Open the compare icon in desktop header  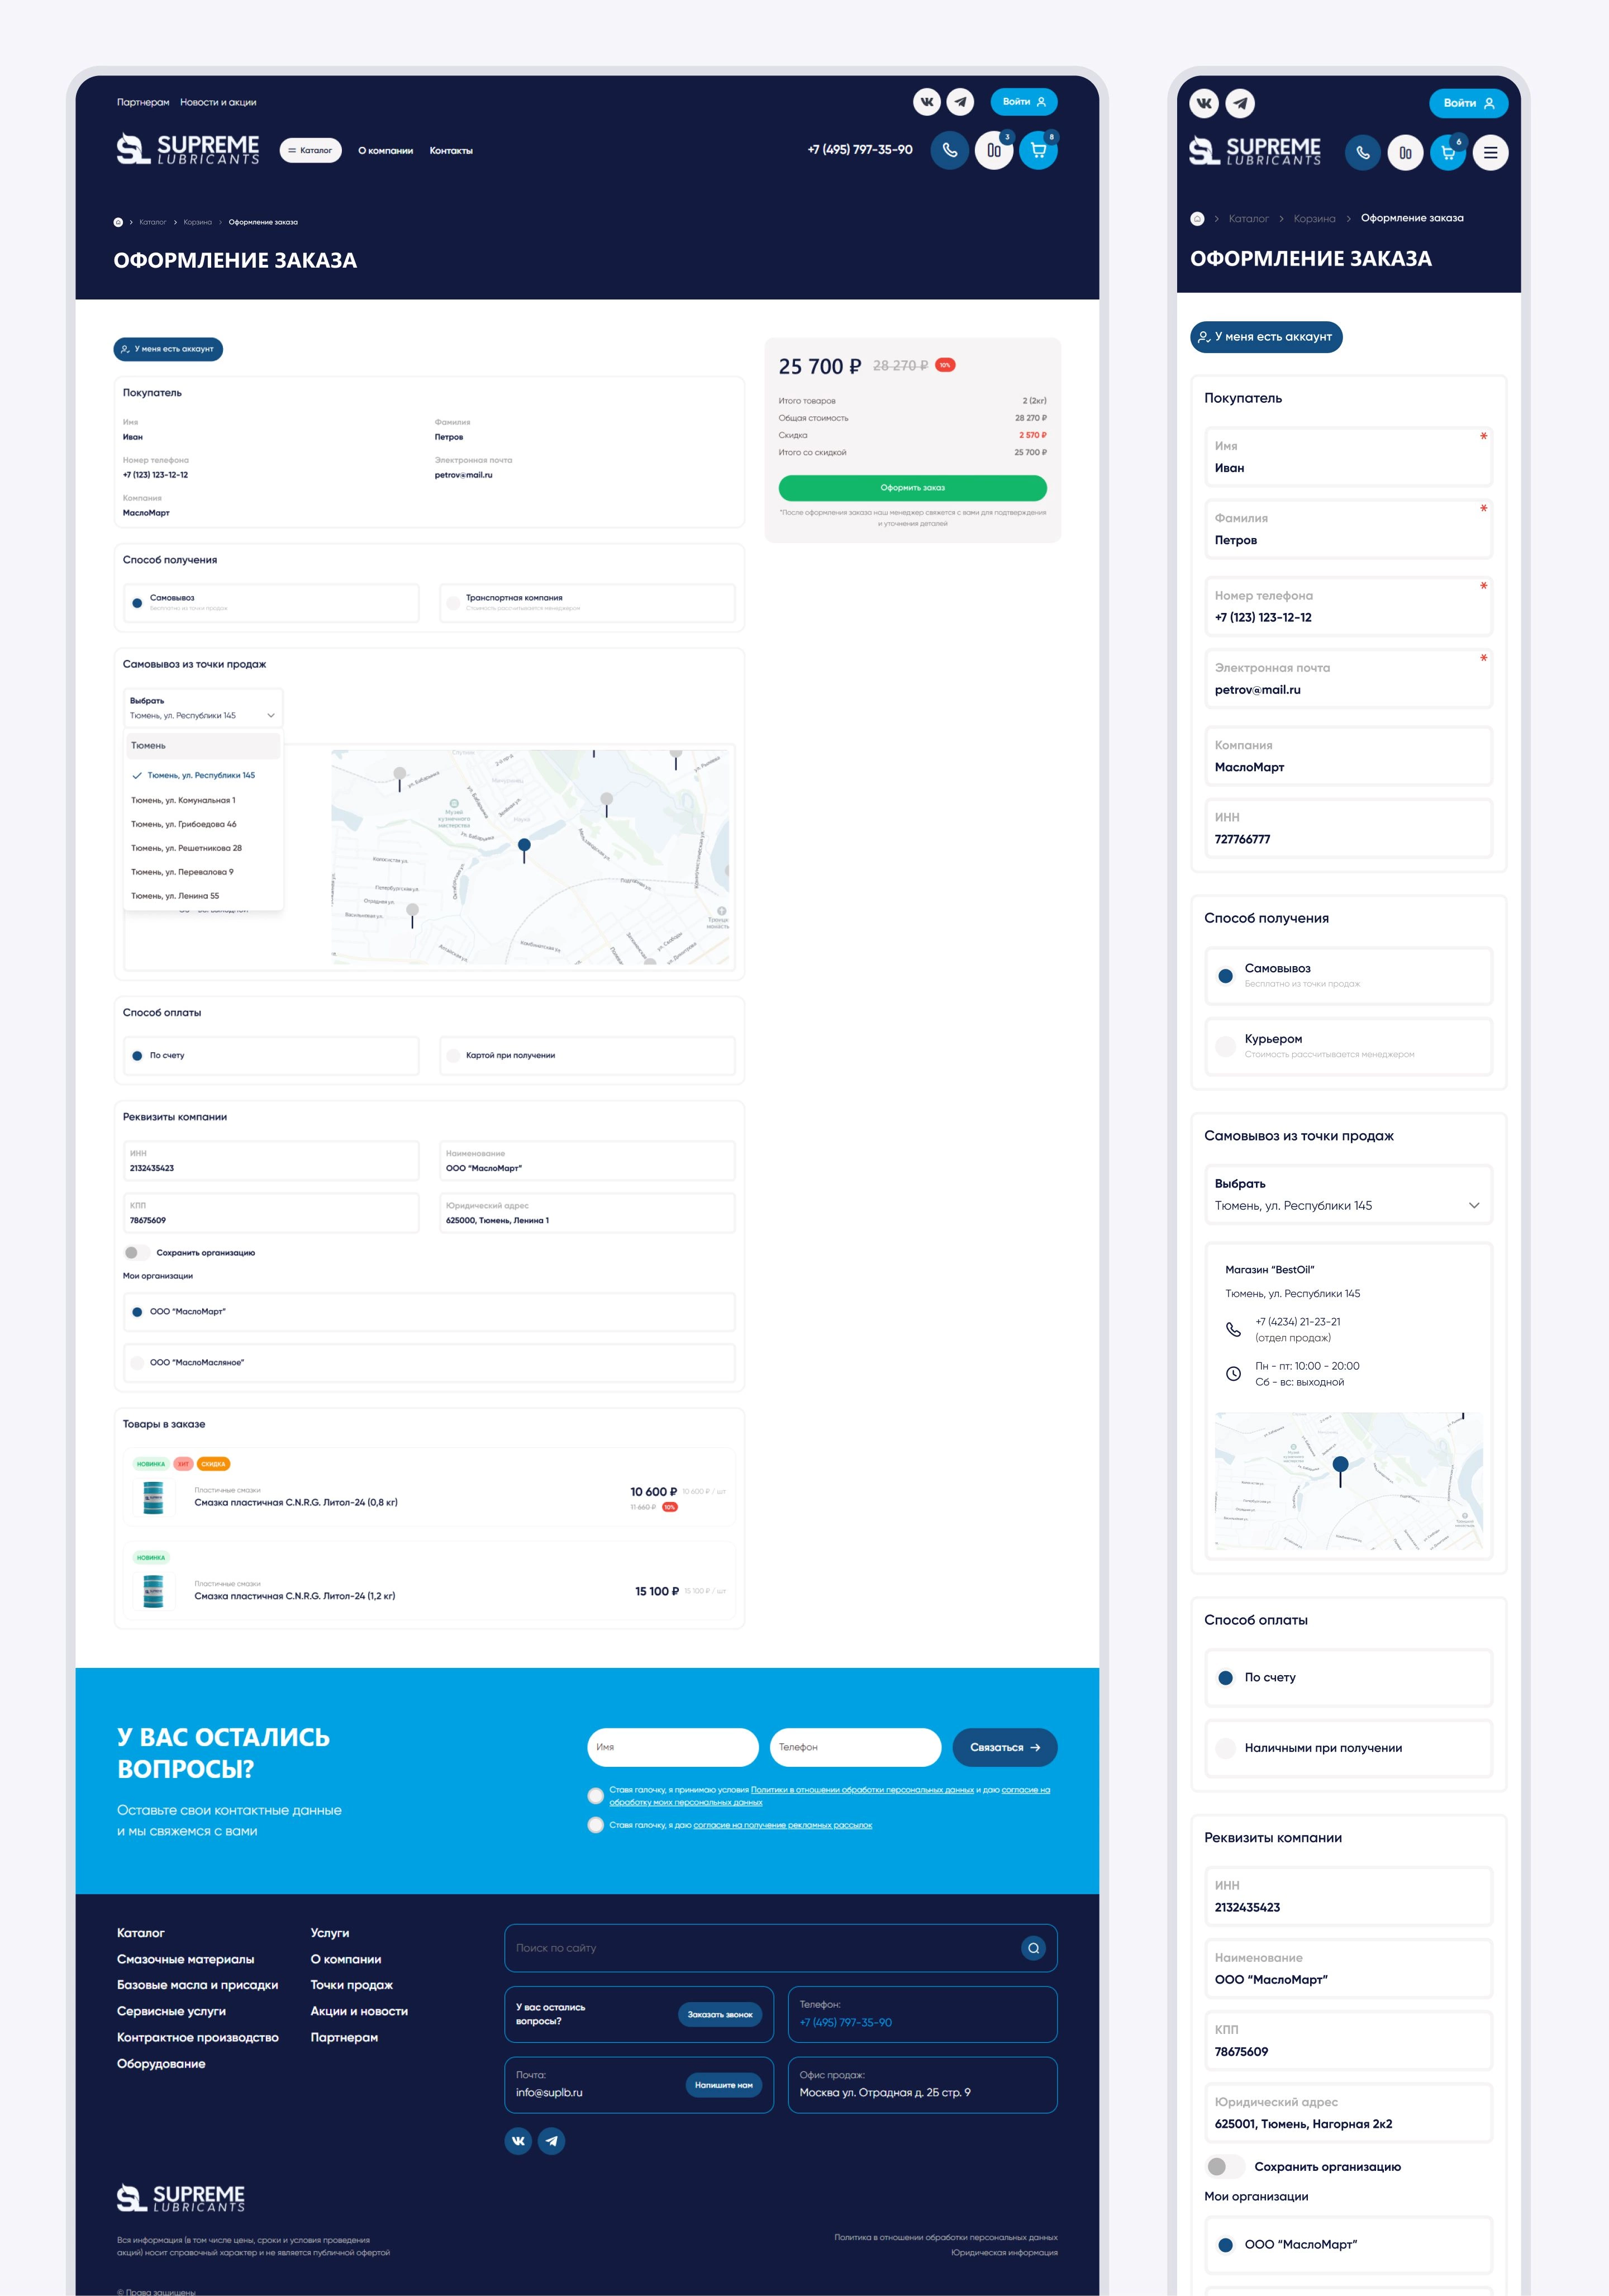tap(994, 150)
